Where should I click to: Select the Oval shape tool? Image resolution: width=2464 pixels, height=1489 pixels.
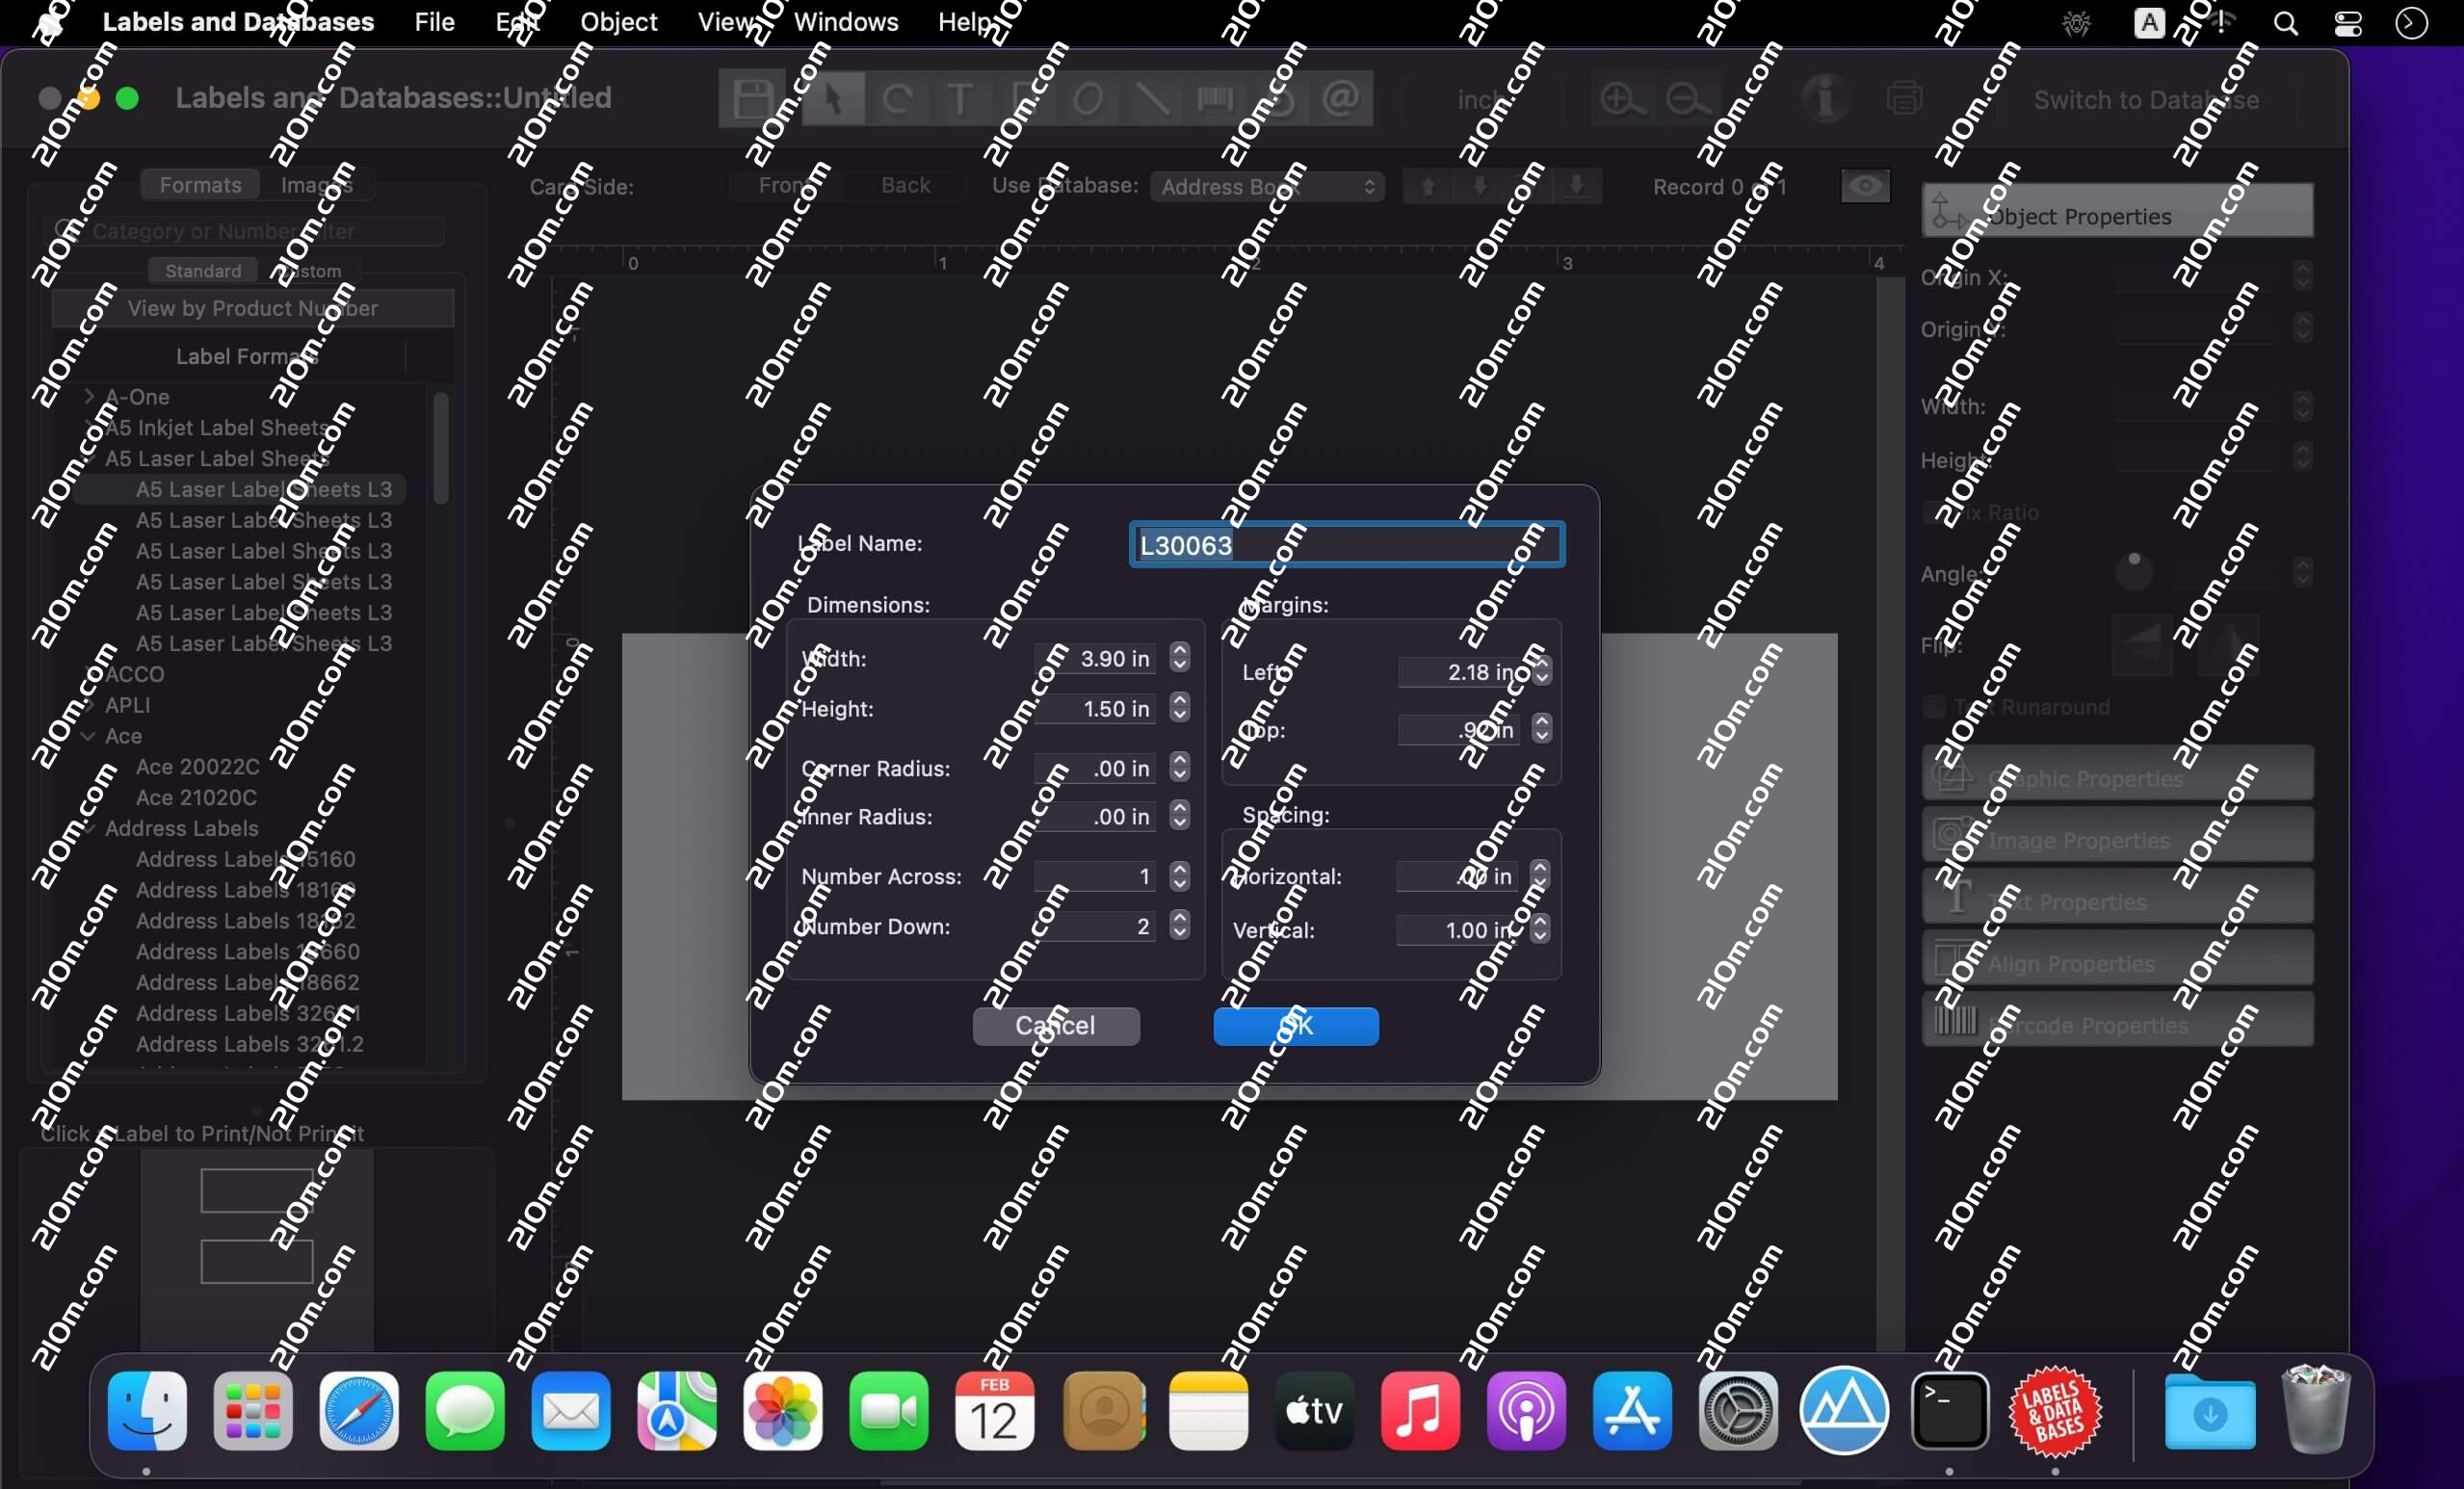(x=1088, y=98)
